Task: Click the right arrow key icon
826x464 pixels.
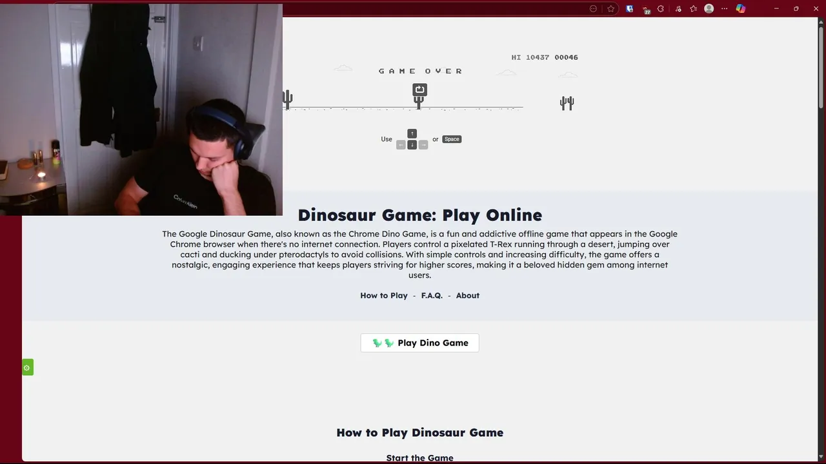Action: click(x=423, y=145)
